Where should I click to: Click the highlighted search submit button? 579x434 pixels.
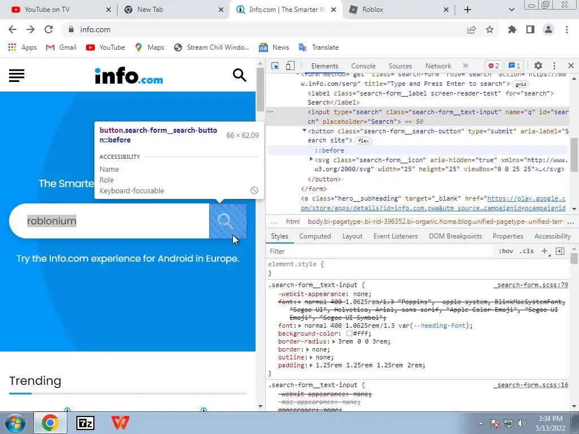pyautogui.click(x=228, y=221)
